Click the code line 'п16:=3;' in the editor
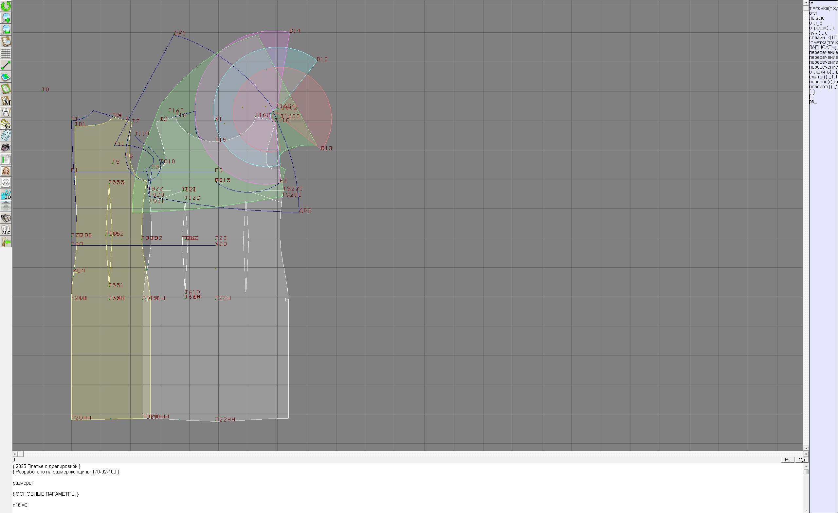 [x=21, y=505]
